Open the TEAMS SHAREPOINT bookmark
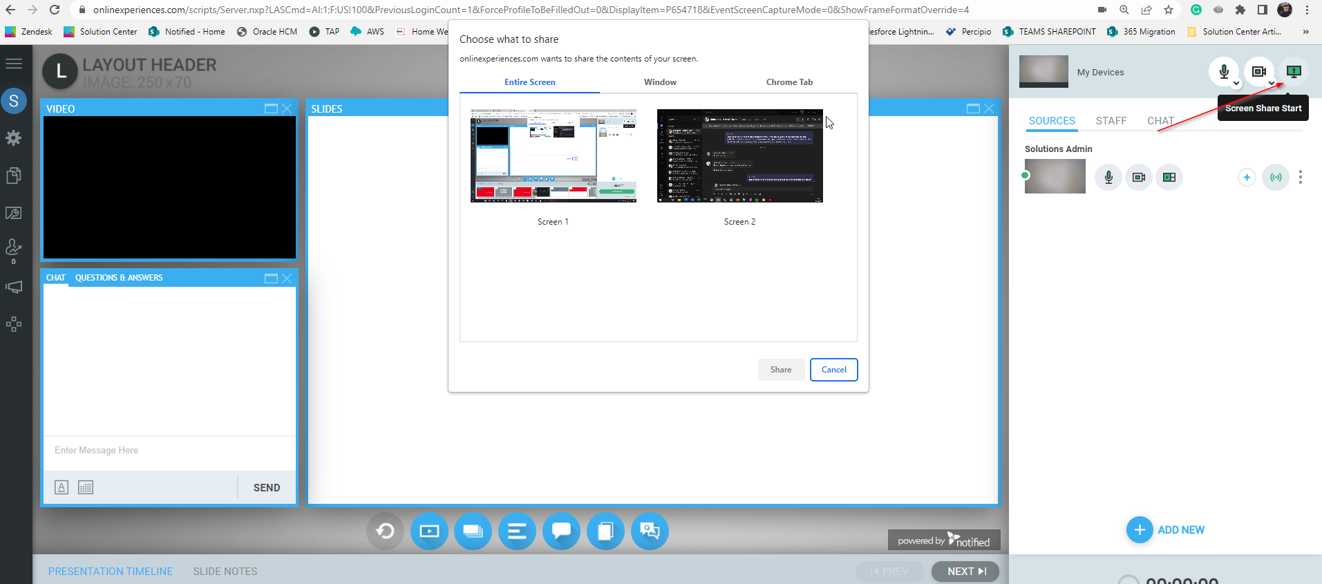Viewport: 1322px width, 584px height. [x=1049, y=32]
